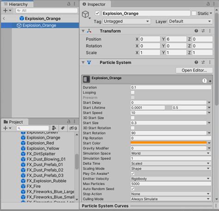Collapse the Particle System component foldout
The image size is (219, 211).
83,62
